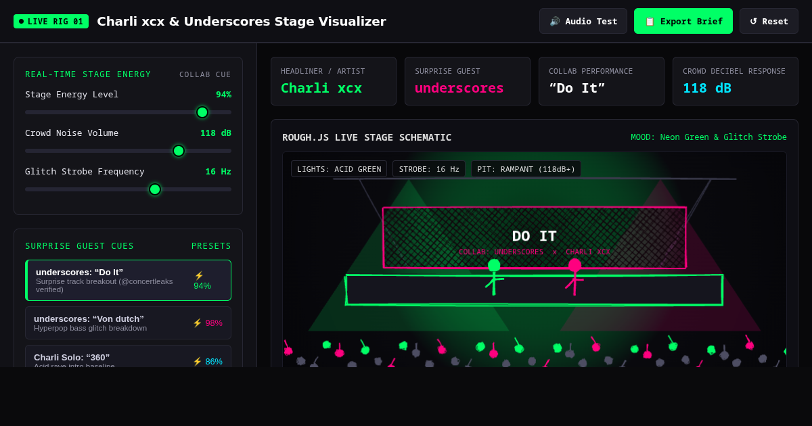The height and width of the screenshot is (426, 812).
Task: Click the 94% Stage Energy value
Action: click(x=223, y=94)
